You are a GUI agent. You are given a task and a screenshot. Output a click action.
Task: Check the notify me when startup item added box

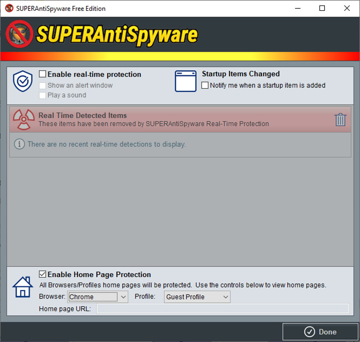pyautogui.click(x=205, y=85)
